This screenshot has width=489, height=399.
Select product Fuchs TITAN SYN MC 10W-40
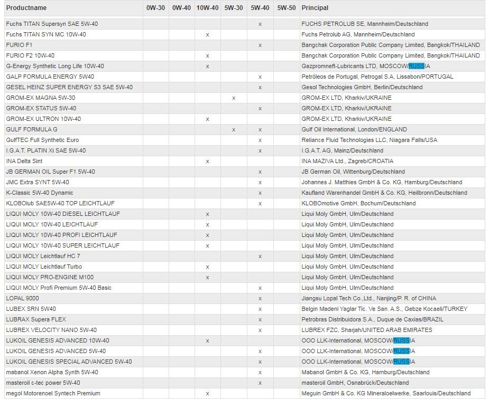point(46,34)
